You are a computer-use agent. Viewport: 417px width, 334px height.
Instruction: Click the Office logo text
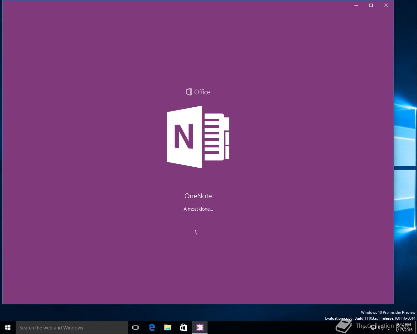pos(198,92)
